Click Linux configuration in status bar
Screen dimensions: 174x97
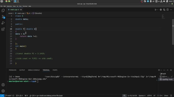[x=166, y=96]
